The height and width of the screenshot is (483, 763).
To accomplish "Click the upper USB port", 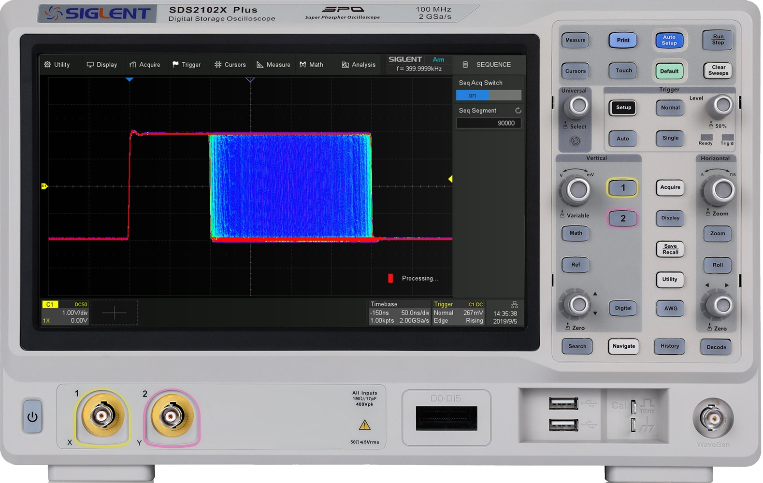I will (x=563, y=403).
